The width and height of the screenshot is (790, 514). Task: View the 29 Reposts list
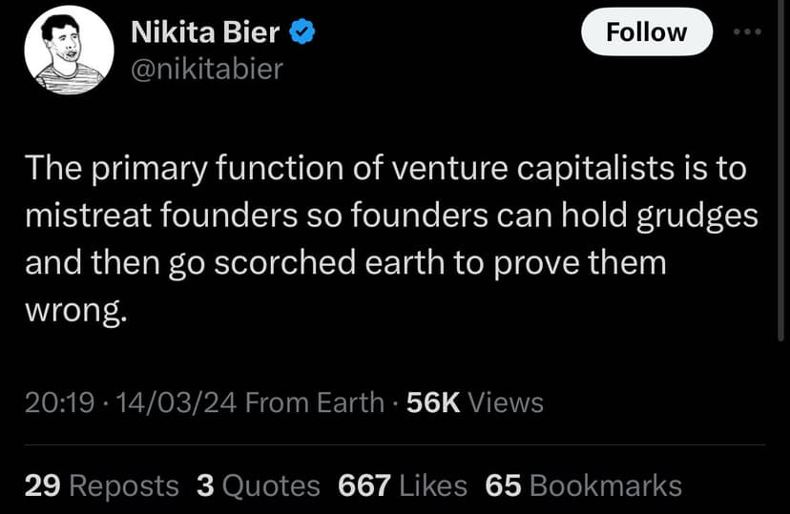tap(101, 485)
